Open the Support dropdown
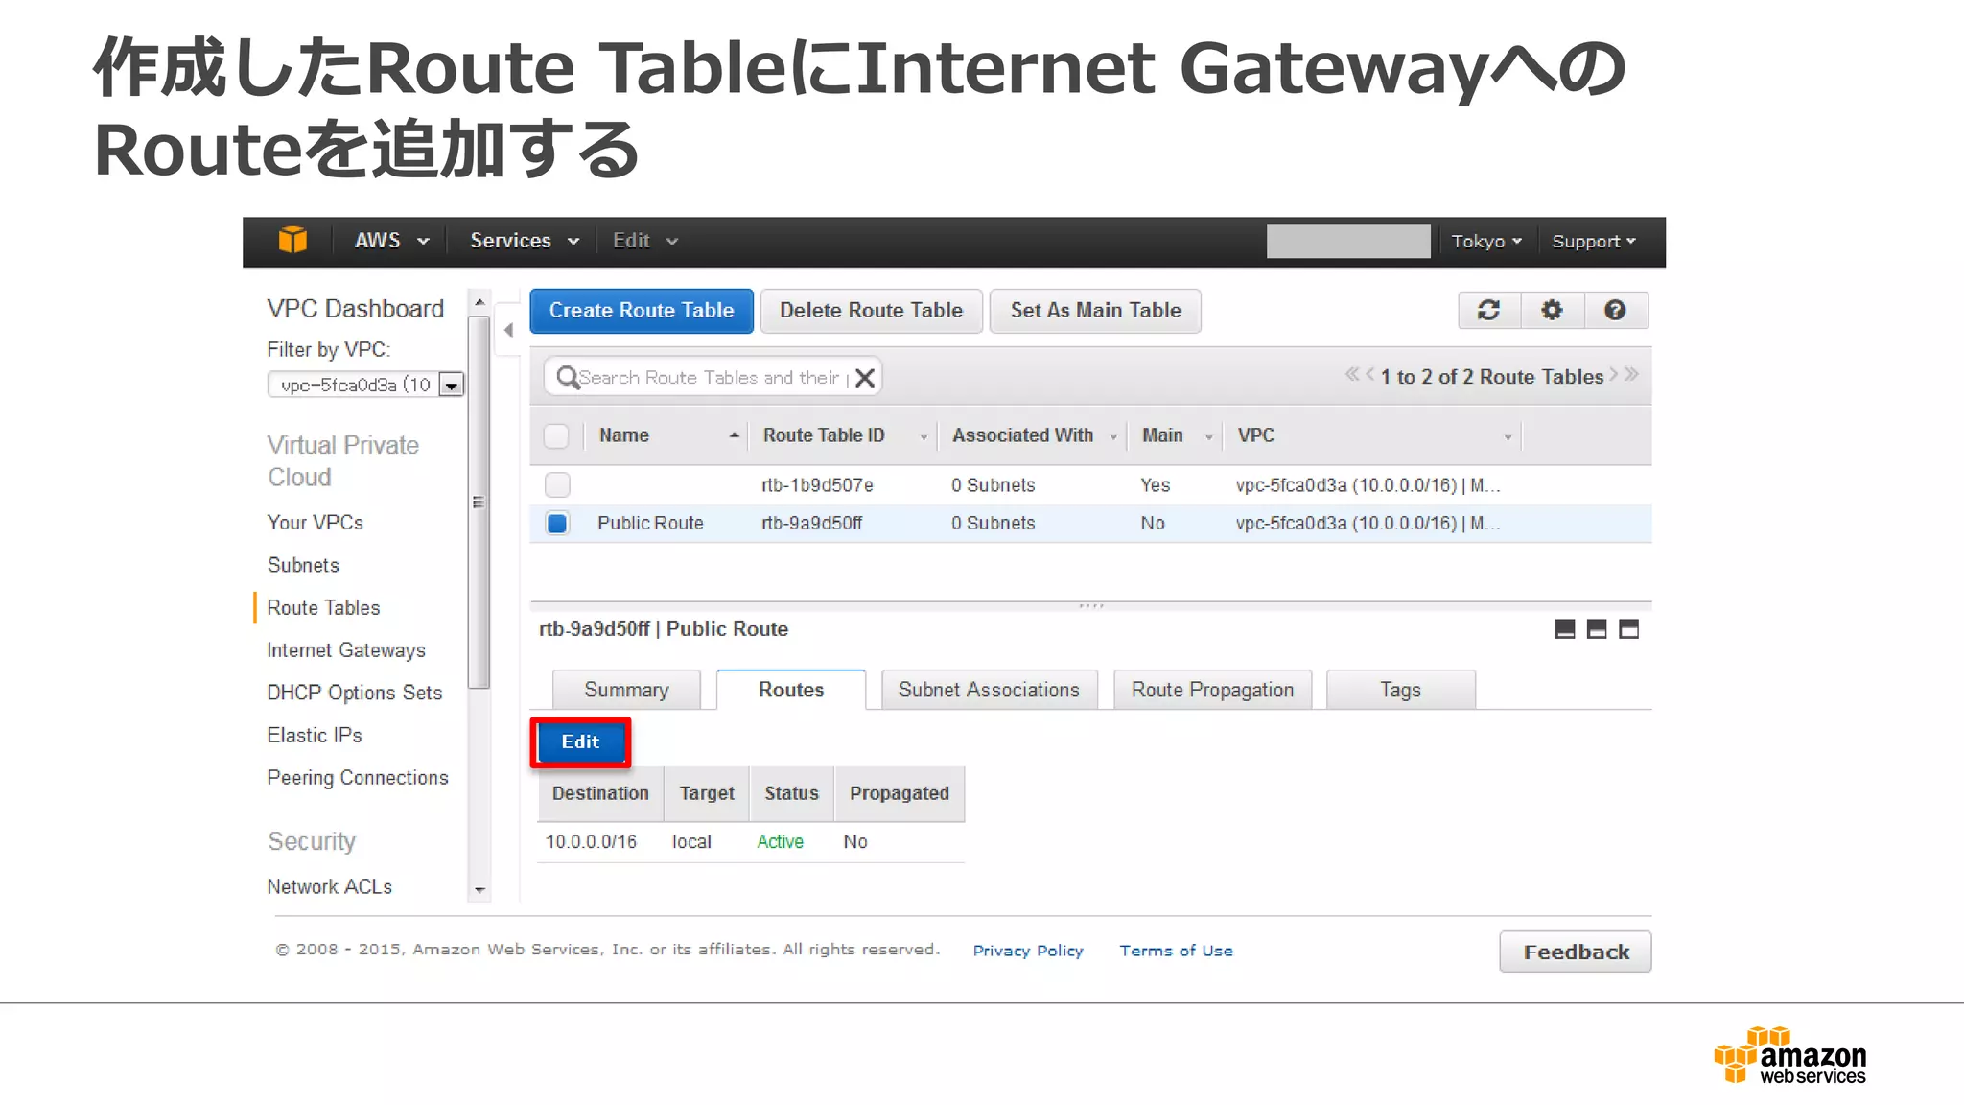Screen dimensions: 1964x1105 (1594, 242)
